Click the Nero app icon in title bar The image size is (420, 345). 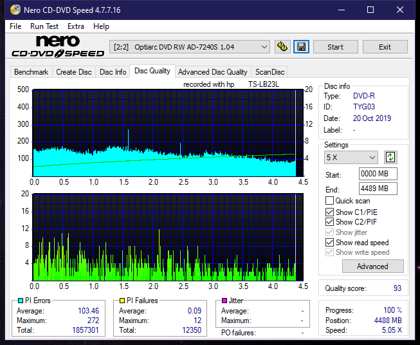pyautogui.click(x=15, y=10)
